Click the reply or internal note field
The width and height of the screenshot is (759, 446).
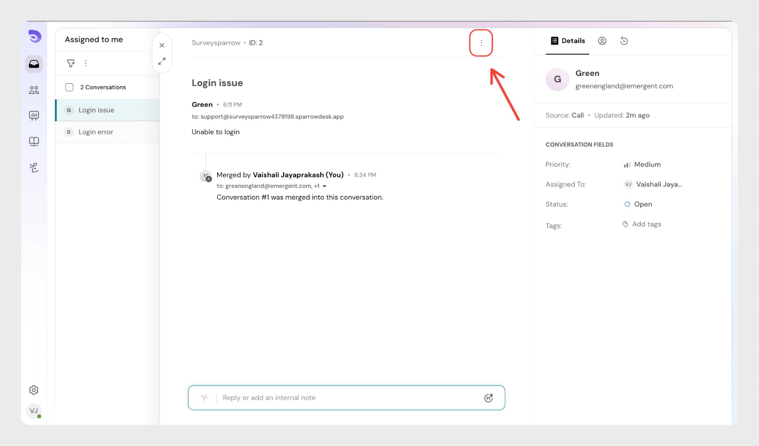346,398
